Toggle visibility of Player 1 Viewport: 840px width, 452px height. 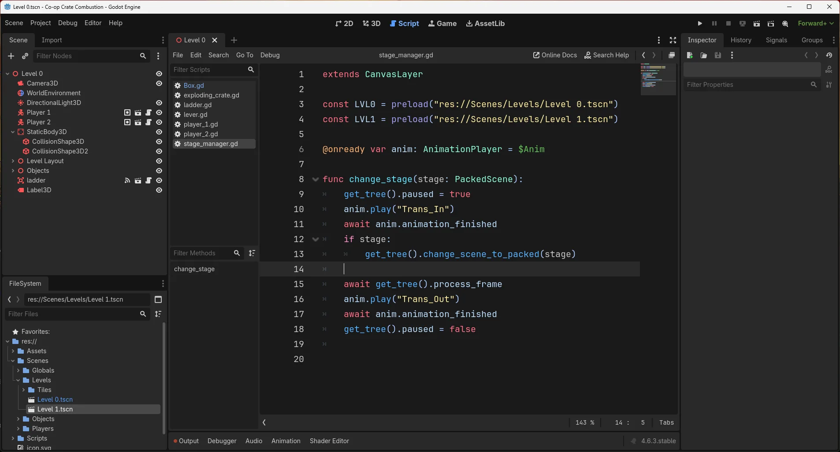click(x=159, y=112)
